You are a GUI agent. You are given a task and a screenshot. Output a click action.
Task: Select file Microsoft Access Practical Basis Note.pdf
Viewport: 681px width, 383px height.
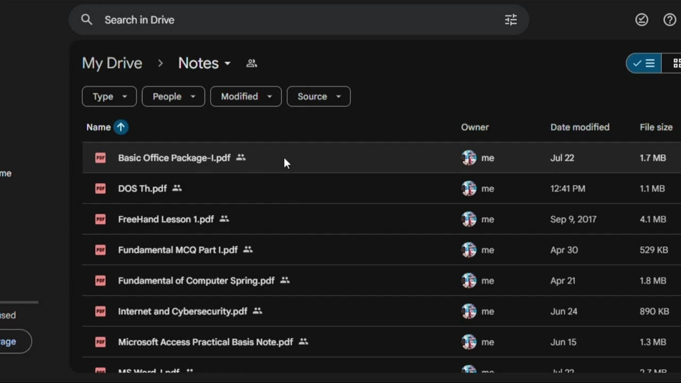click(x=205, y=342)
